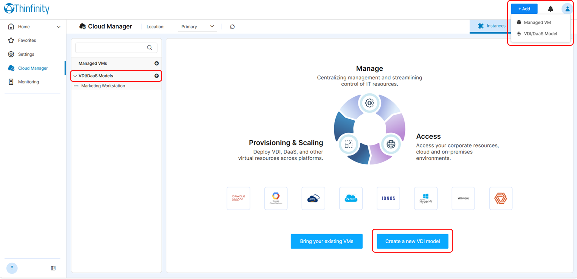Click the pin icon at sidebar bottom
The width and height of the screenshot is (577, 279).
coord(12,268)
